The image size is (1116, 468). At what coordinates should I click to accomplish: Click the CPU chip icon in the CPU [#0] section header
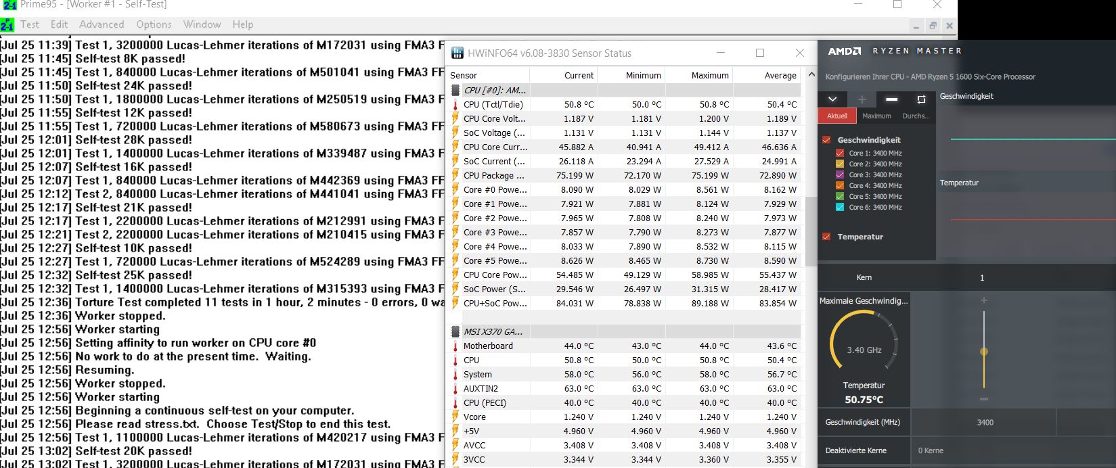point(455,90)
